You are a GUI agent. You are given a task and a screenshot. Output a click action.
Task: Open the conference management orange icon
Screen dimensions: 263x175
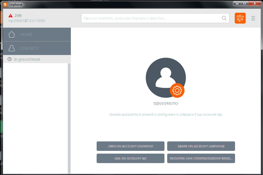coord(240,18)
